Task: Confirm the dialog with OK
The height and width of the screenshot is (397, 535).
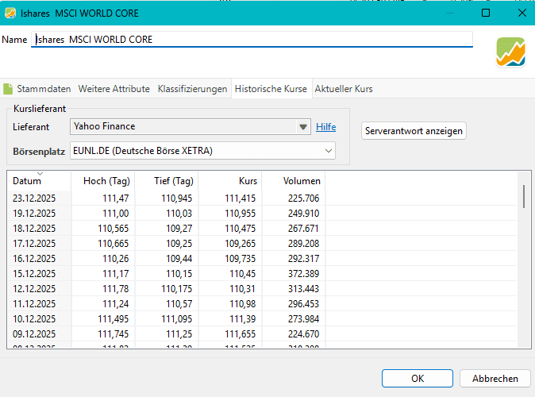Action: tap(418, 379)
